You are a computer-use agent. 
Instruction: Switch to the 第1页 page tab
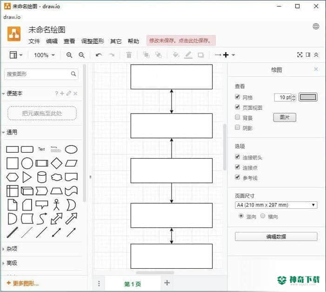point(133,284)
